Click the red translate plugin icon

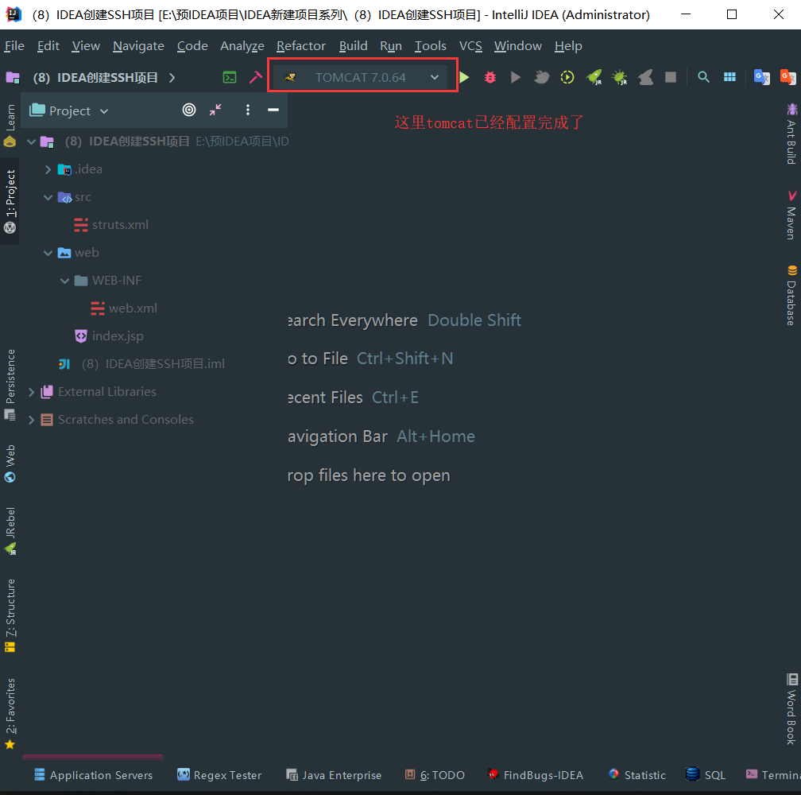pos(787,77)
